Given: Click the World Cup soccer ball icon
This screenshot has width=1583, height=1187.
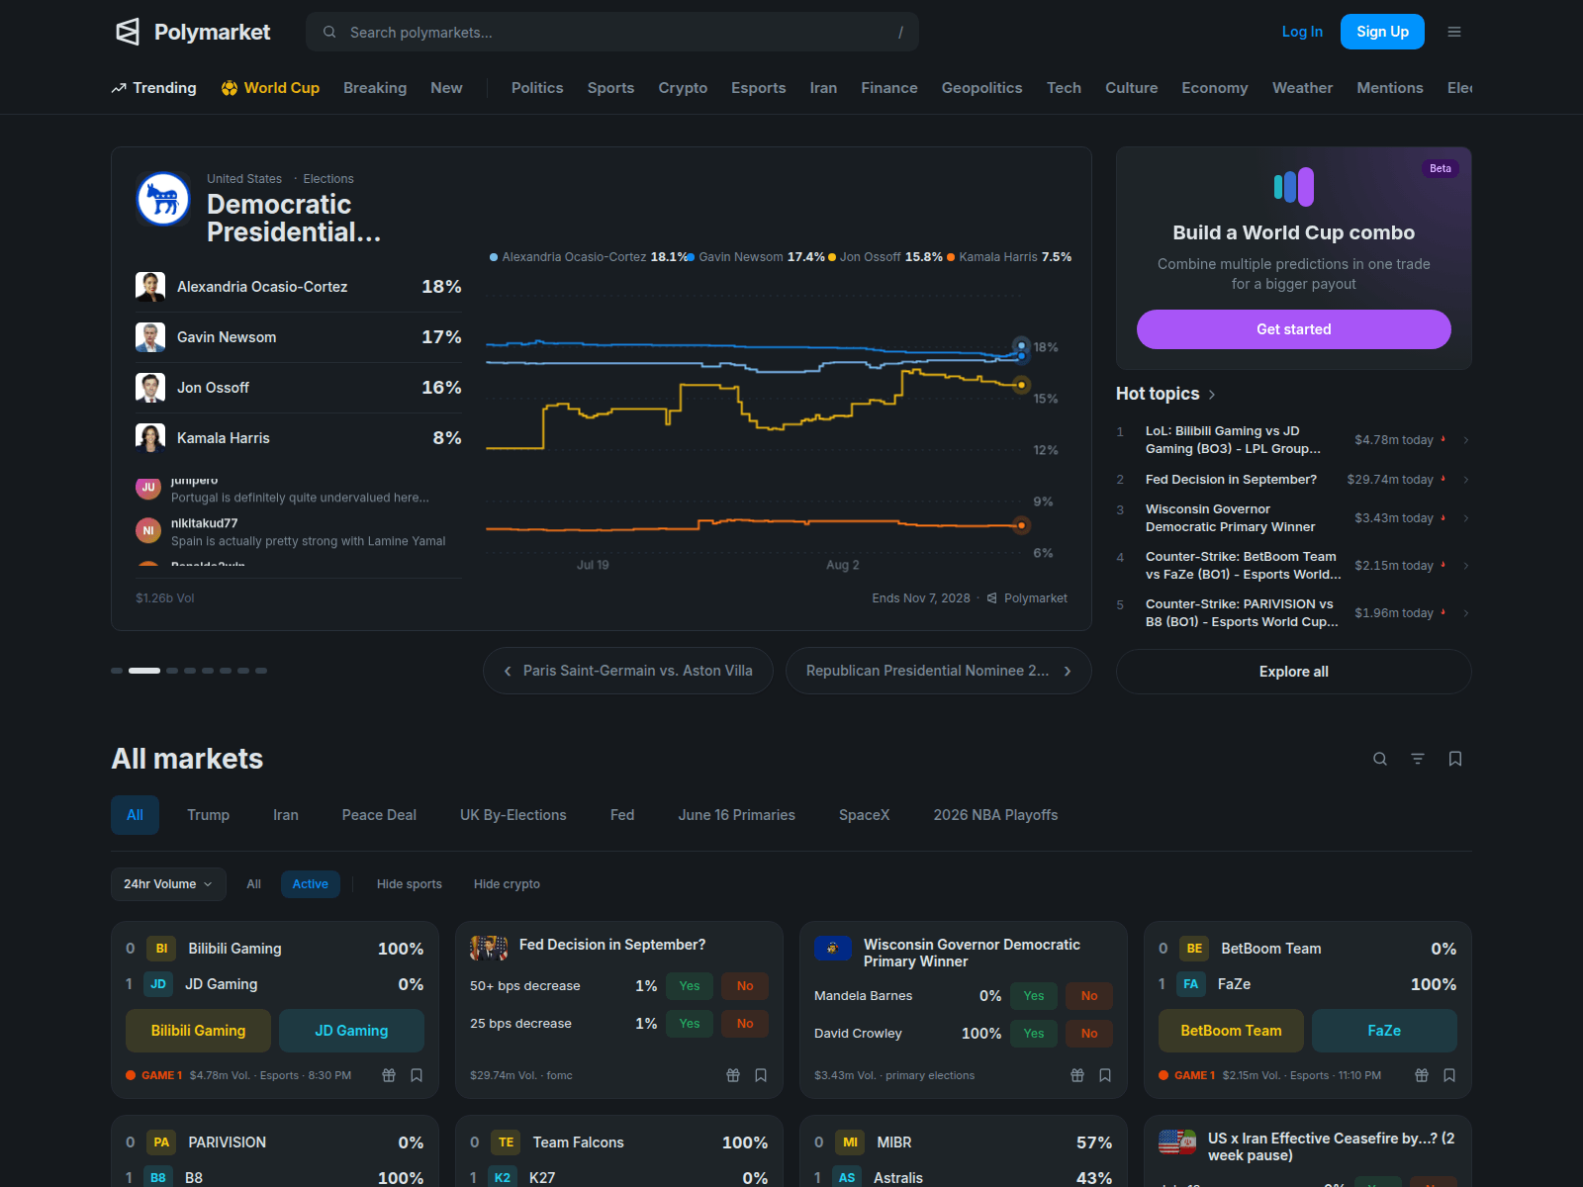Looking at the screenshot, I should [x=230, y=88].
